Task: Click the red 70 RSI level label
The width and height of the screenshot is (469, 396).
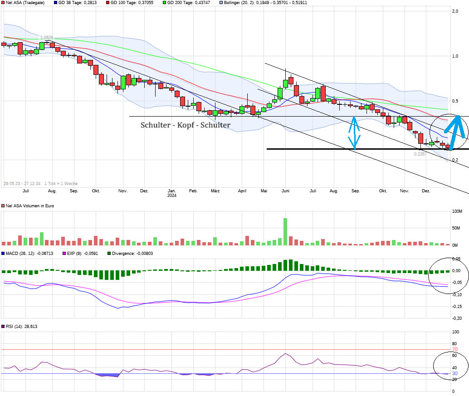Action: pos(454,349)
